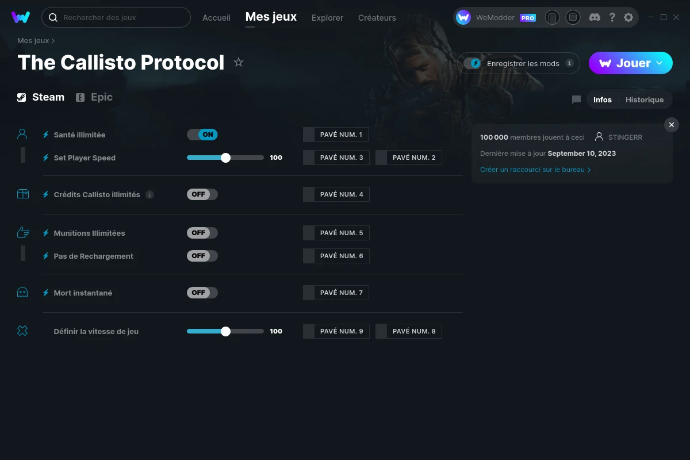The width and height of the screenshot is (690, 460).
Task: Enable Crédits Callisto illimités toggle
Action: [x=202, y=194]
